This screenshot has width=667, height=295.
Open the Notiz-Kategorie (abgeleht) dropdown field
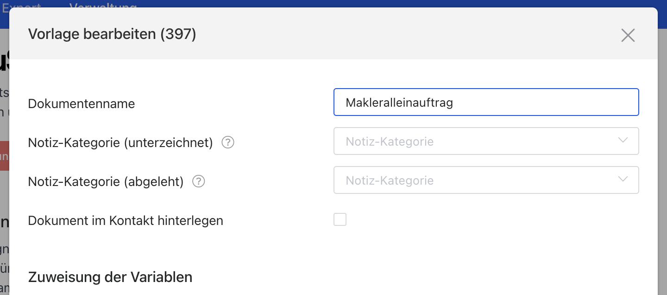point(477,180)
